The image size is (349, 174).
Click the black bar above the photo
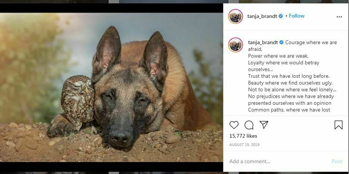111,8
